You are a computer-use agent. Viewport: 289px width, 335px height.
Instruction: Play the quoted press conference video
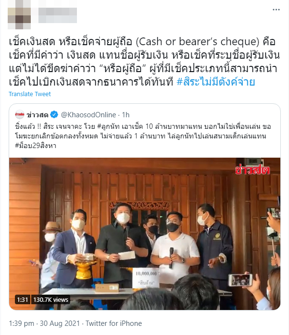[144, 234]
